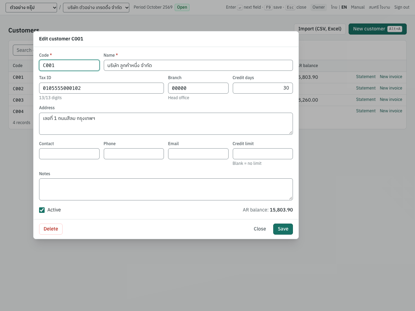Click the red Delete button
The width and height of the screenshot is (415, 311).
(51, 229)
